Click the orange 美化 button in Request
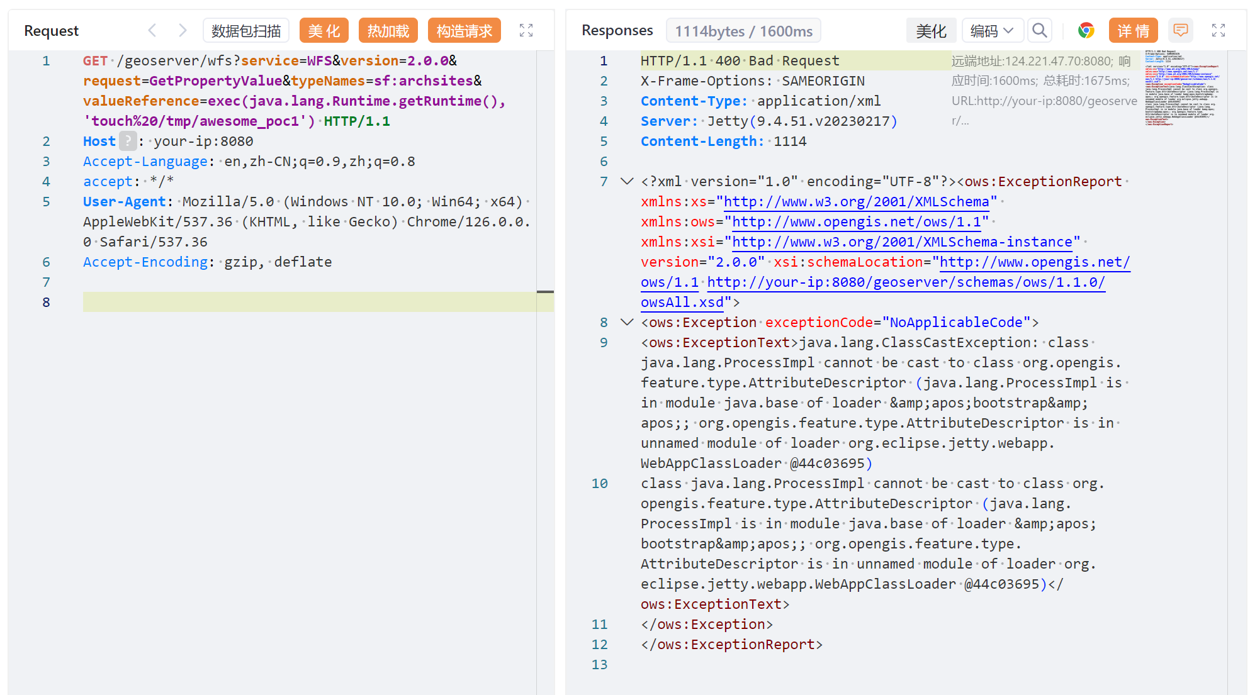The width and height of the screenshot is (1250, 695). (324, 30)
